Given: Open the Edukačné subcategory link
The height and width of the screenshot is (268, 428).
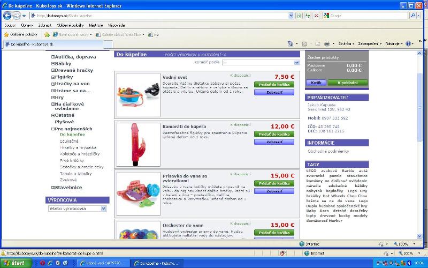Looking at the screenshot, I should point(69,141).
